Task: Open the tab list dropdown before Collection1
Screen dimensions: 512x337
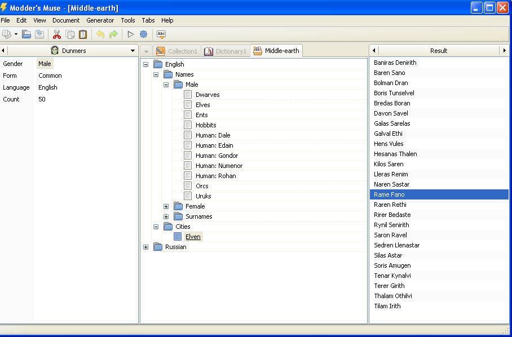Action: point(146,51)
